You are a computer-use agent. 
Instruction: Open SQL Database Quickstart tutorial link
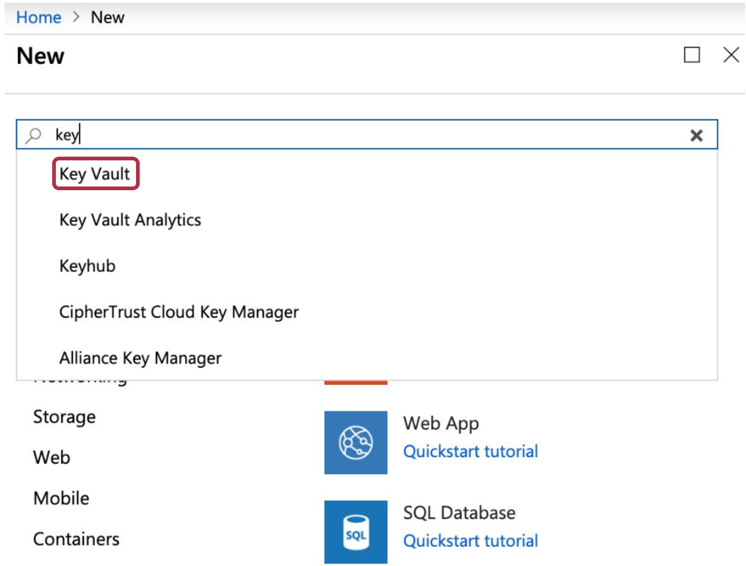471,541
